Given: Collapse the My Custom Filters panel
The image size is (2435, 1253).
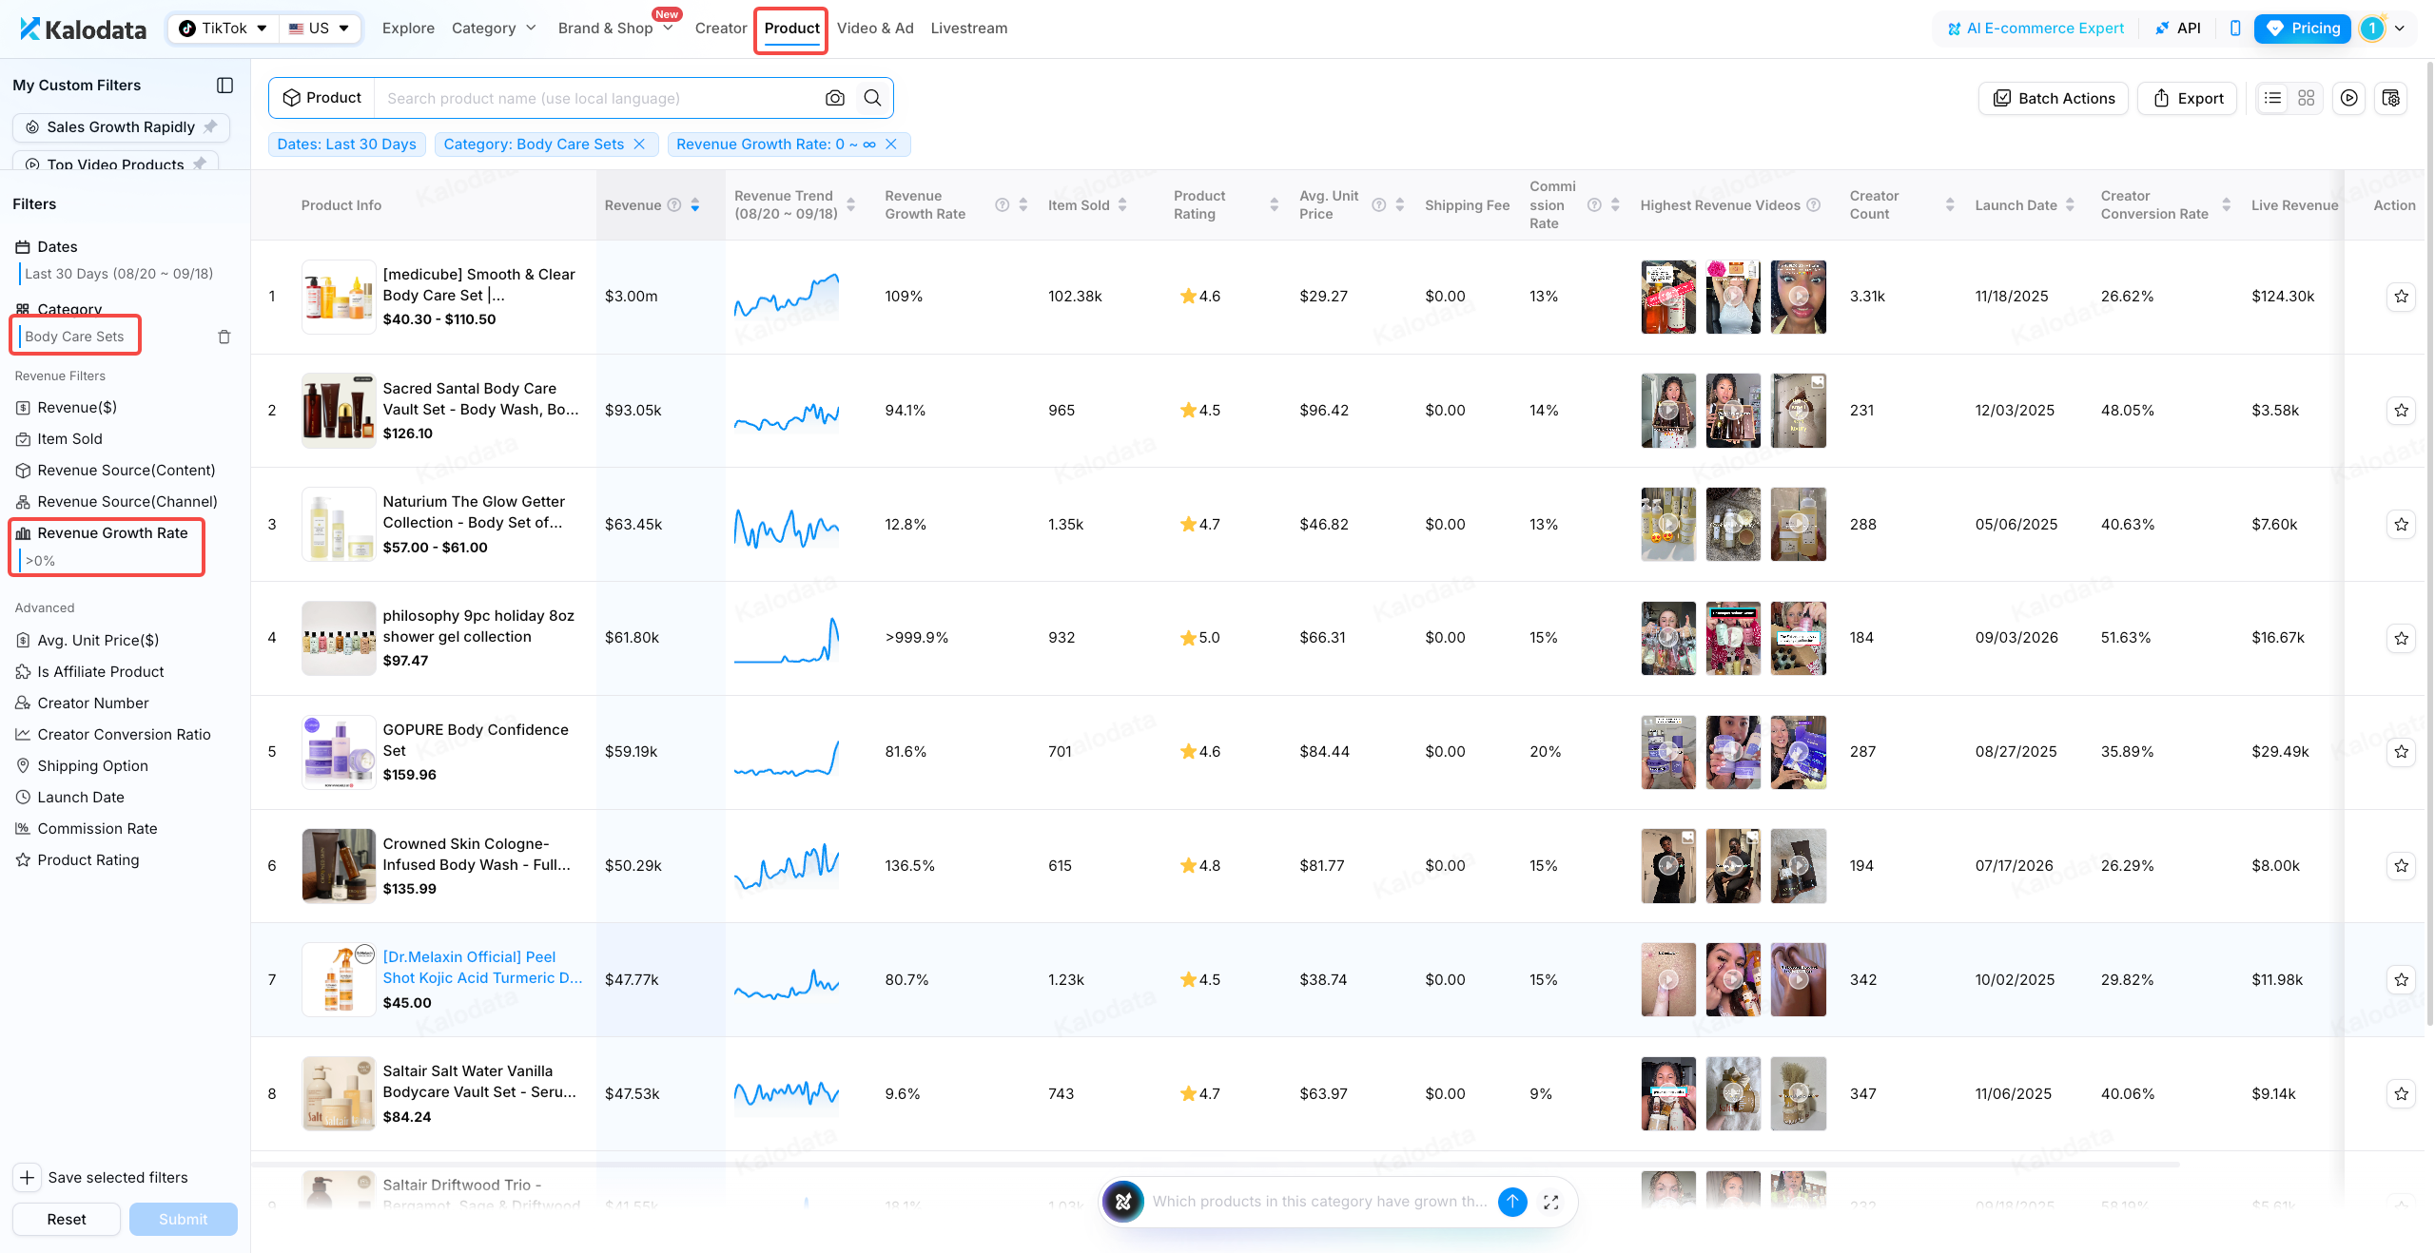Looking at the screenshot, I should click(x=224, y=86).
